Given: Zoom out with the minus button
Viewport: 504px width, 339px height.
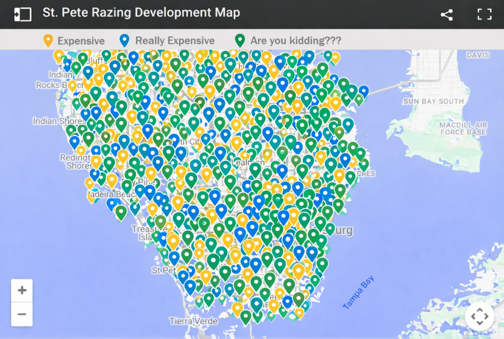Looking at the screenshot, I should click(22, 314).
